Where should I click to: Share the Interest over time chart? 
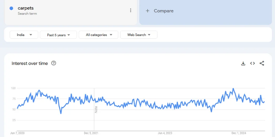(x=262, y=63)
